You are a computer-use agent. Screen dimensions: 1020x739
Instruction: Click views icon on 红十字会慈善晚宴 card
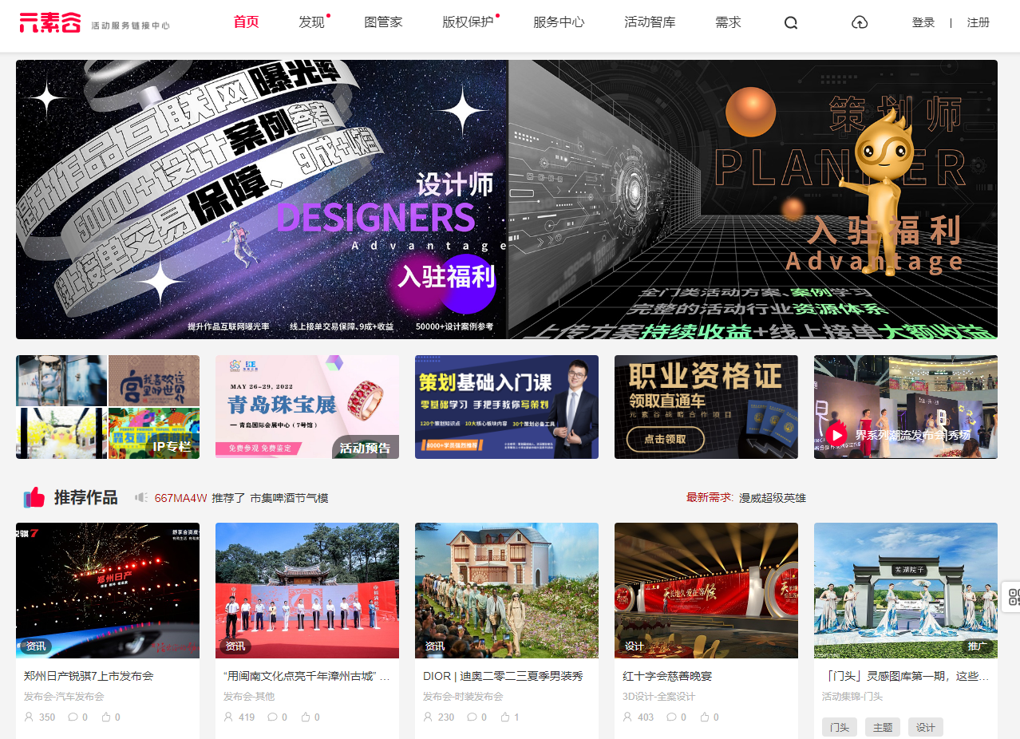pyautogui.click(x=628, y=717)
